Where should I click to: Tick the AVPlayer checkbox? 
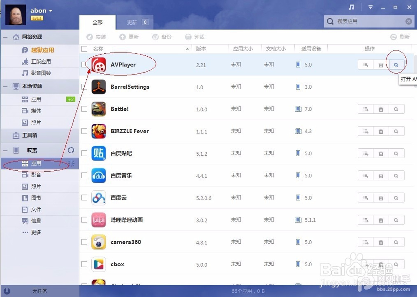pyautogui.click(x=84, y=64)
